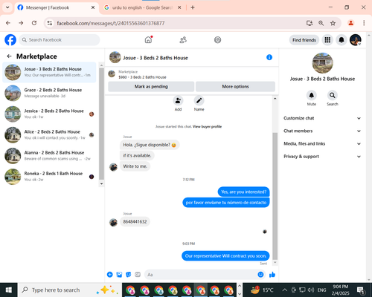Open the $980 3 Beds 2 Baths House listing
Viewport: 372px width, 297px height.
coord(142,77)
